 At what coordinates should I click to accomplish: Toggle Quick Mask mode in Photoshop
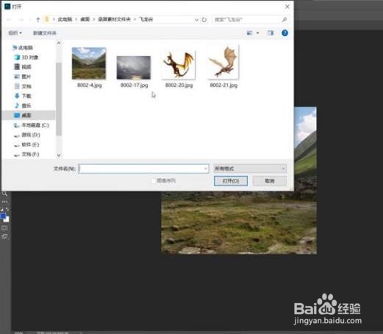click(4, 228)
